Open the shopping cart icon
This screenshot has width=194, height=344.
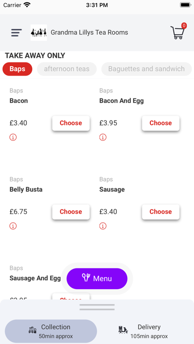[178, 32]
